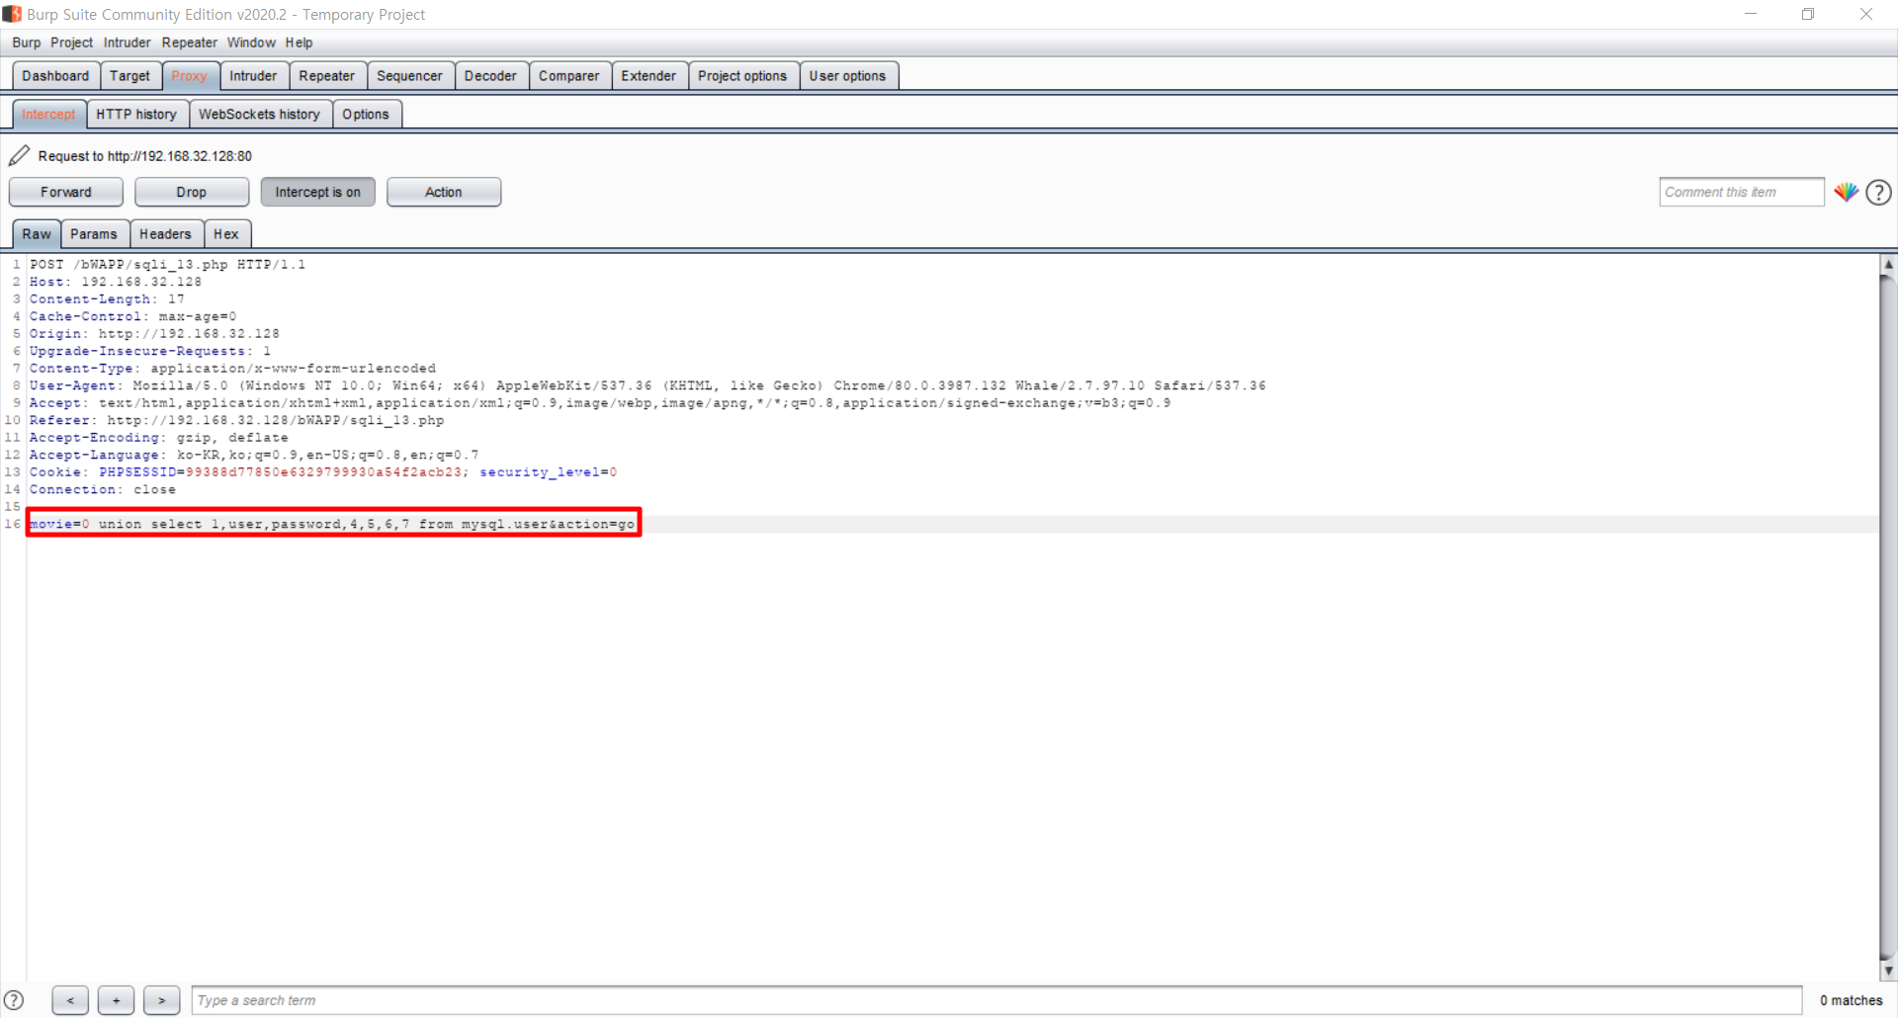Click the pencil edit icon beside request target

(x=19, y=156)
